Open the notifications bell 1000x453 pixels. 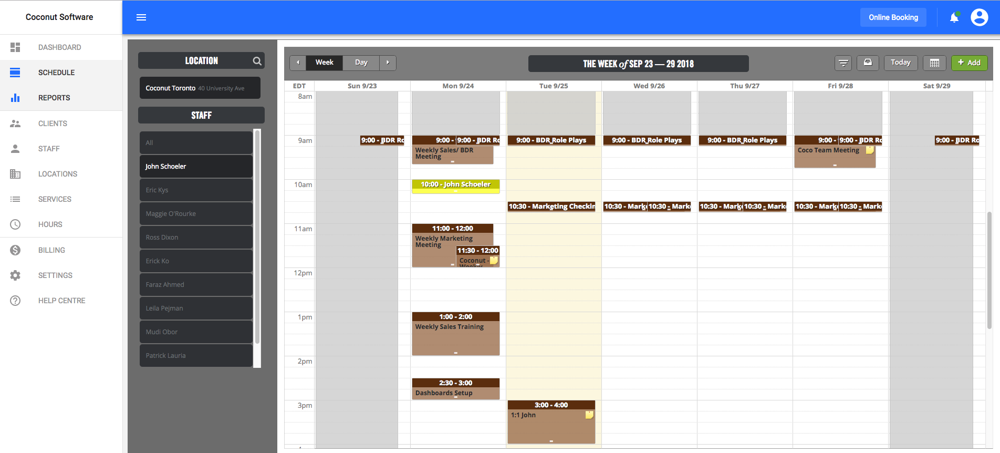[954, 17]
